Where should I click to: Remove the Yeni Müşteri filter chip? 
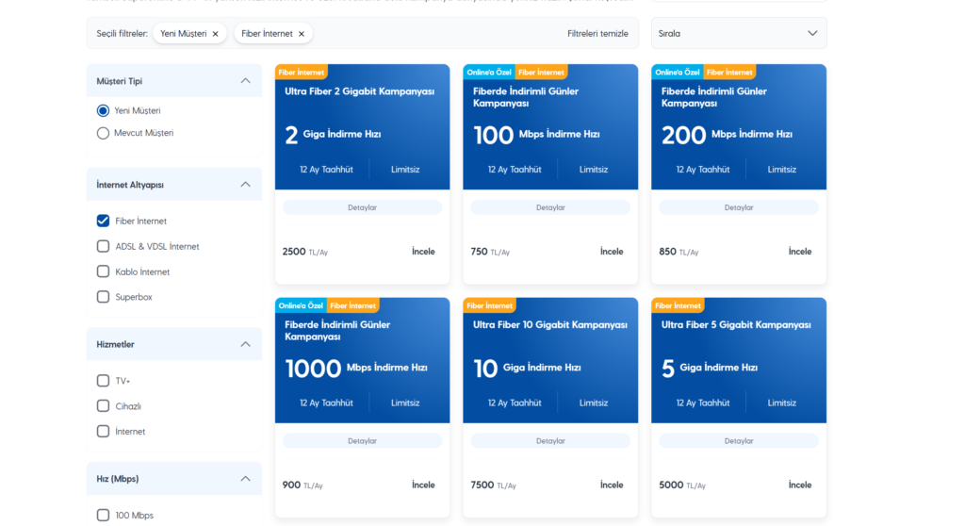click(x=215, y=34)
